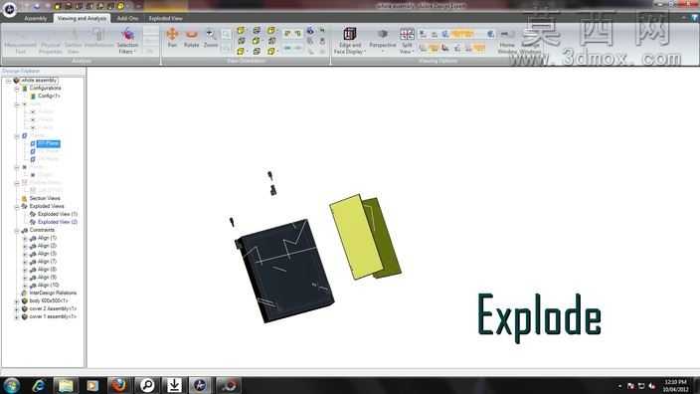Select the Align (8) constraint

(x=47, y=270)
